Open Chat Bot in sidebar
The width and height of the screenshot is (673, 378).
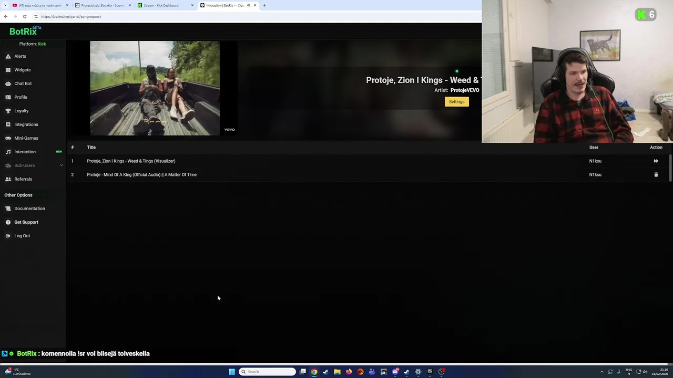pyautogui.click(x=23, y=83)
